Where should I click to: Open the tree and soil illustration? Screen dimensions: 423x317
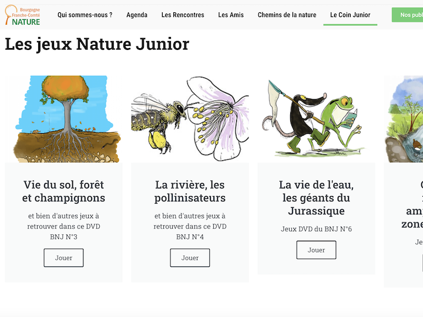tap(63, 119)
